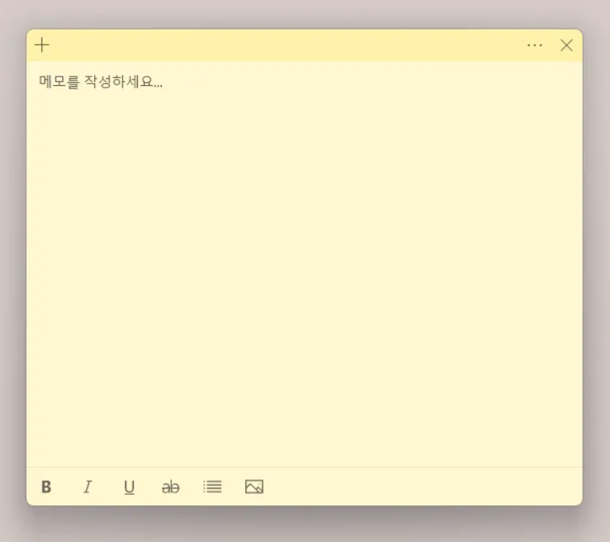Image resolution: width=610 pixels, height=542 pixels.
Task: Toggle italic formatting
Action: [88, 487]
